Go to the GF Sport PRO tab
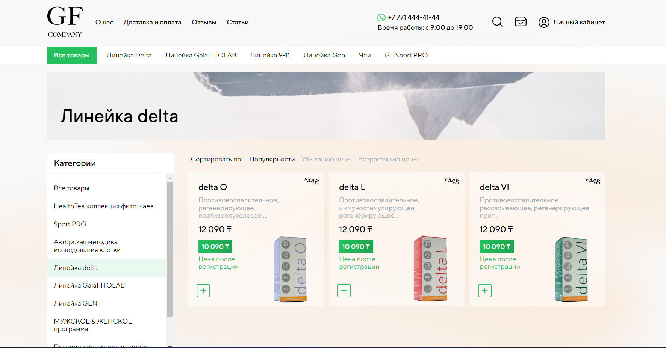This screenshot has height=348, width=666. pos(406,55)
